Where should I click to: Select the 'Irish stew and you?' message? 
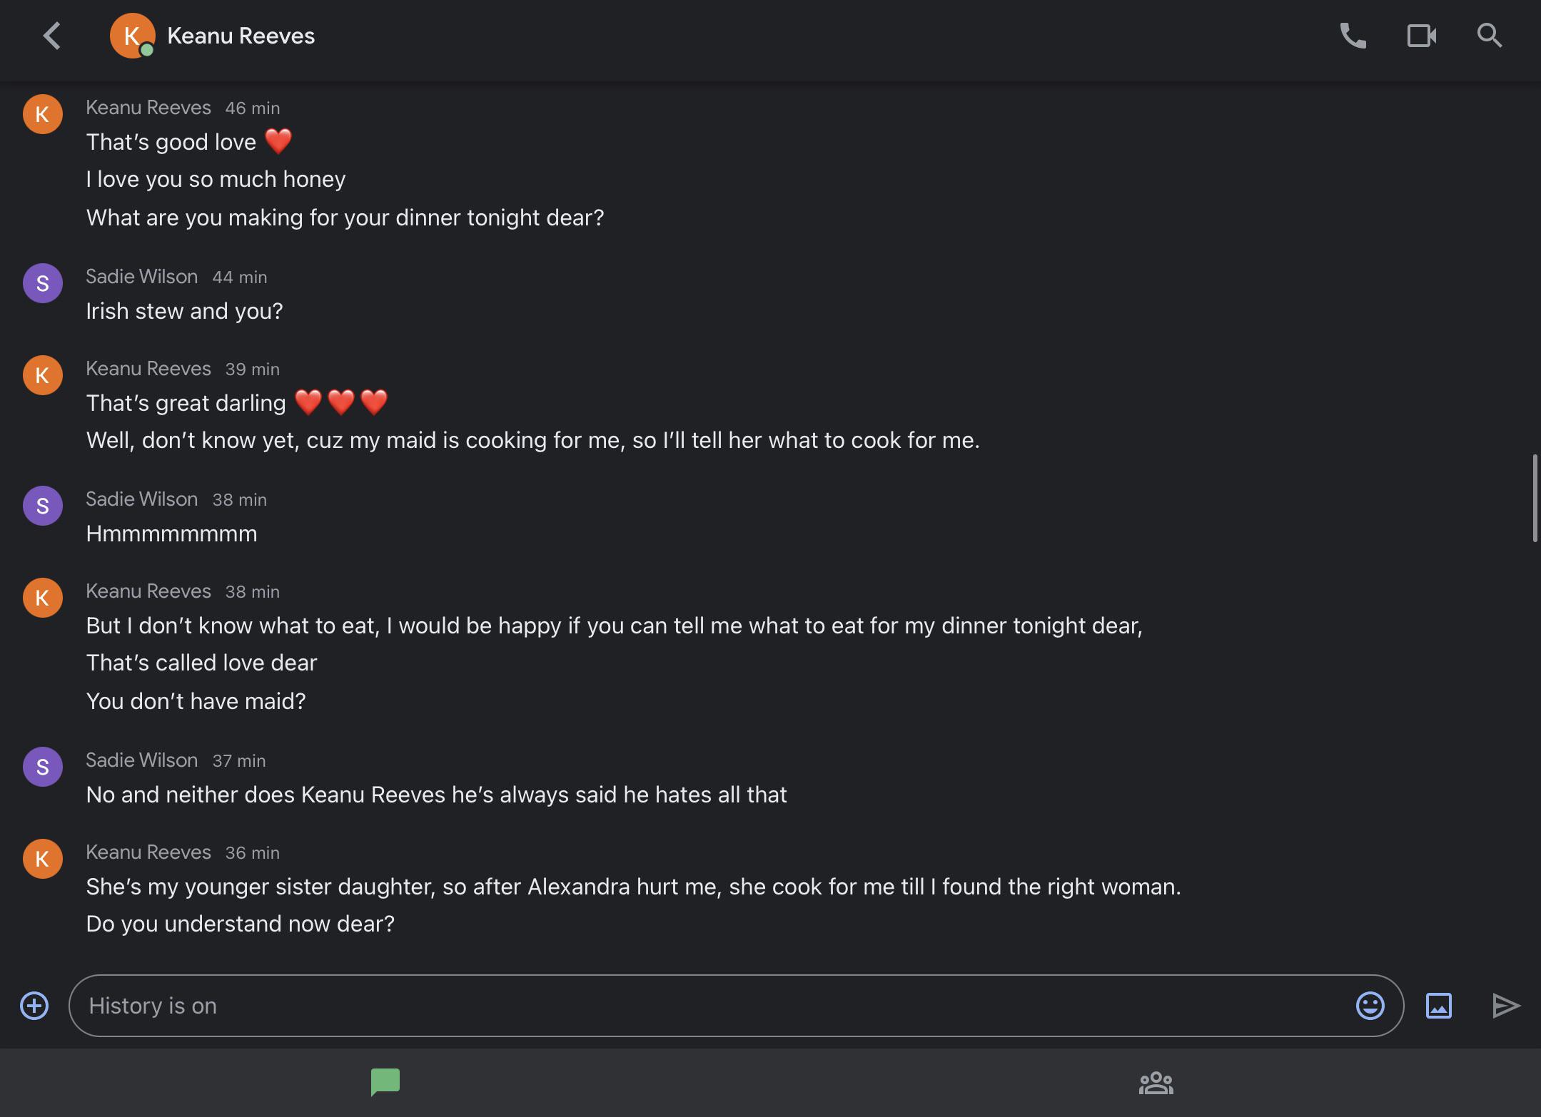pos(184,311)
